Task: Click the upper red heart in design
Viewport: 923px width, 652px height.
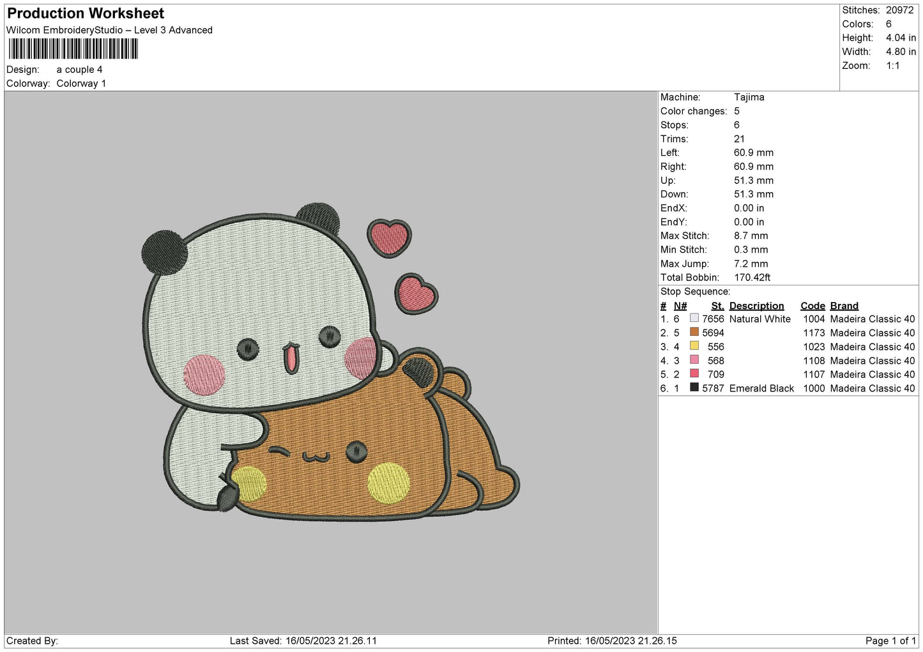Action: (388, 237)
